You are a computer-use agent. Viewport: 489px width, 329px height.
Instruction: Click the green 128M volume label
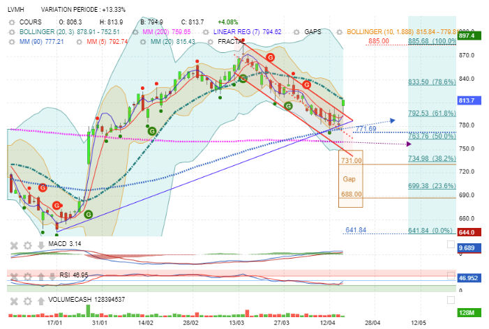[469, 313]
